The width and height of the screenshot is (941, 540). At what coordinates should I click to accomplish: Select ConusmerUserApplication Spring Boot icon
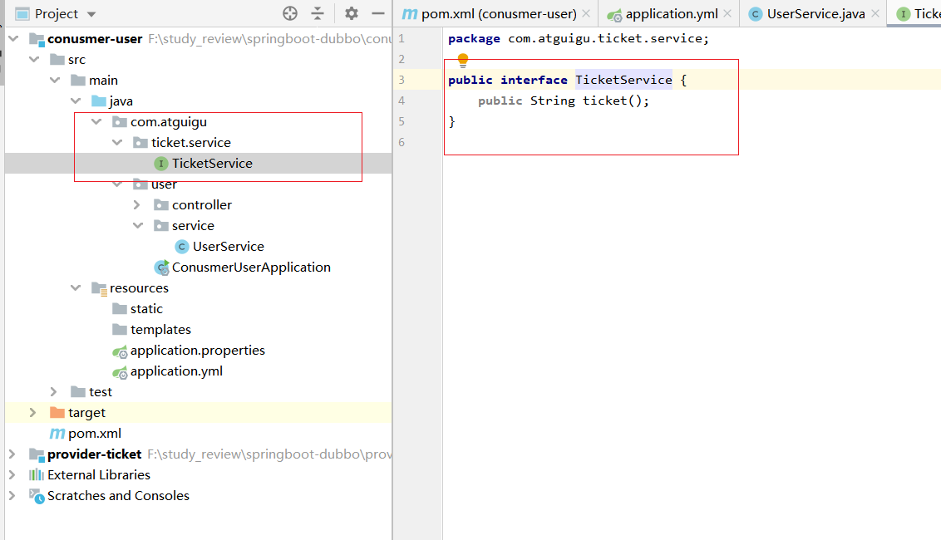pos(161,268)
